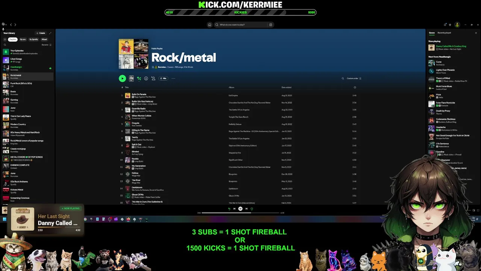Viewport: 481px width, 271px height.
Task: Download the Rock/metal playlist
Action: [x=146, y=78]
